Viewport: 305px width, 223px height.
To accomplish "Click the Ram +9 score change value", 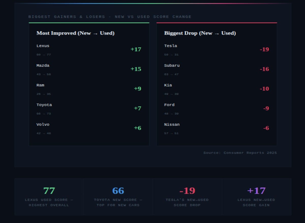I will pos(138,89).
